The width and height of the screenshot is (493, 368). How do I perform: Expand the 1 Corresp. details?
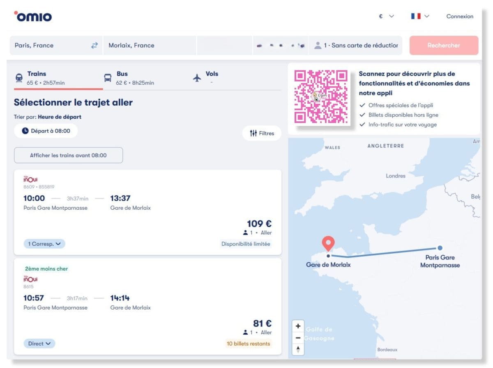click(x=44, y=244)
